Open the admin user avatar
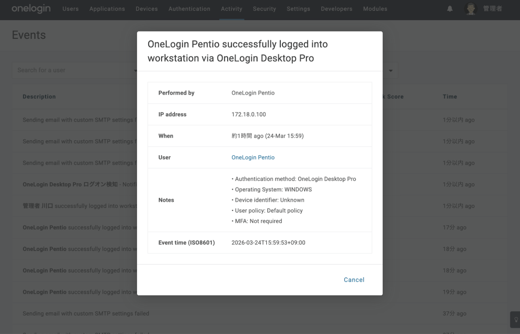This screenshot has height=334, width=520. point(470,9)
